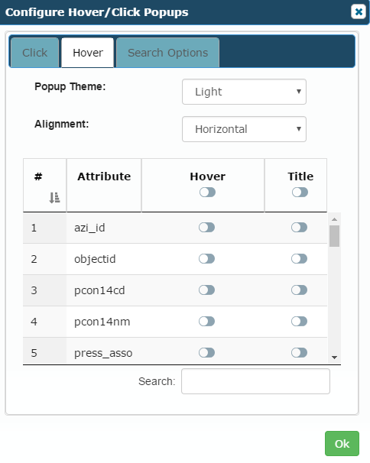
Task: Toggle the Title header switch for all
Action: (x=300, y=193)
